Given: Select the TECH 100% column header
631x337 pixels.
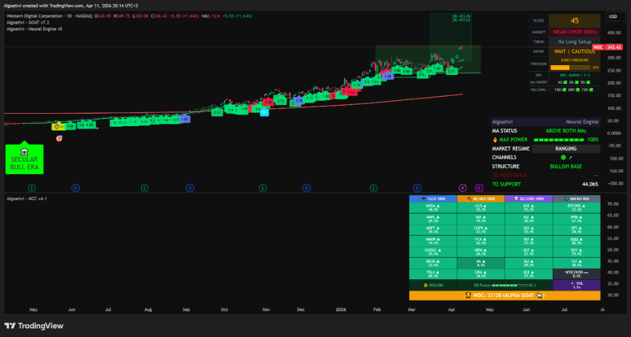Looking at the screenshot, I should point(433,199).
